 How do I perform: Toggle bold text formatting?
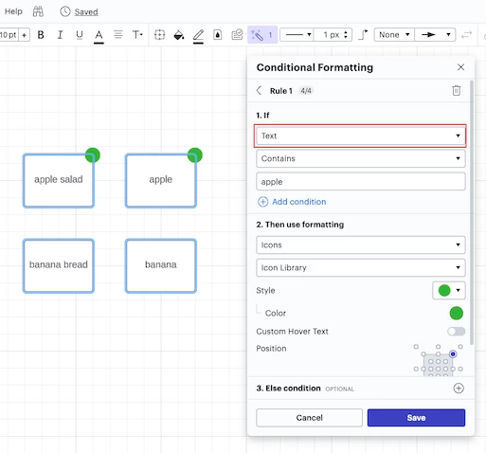pyautogui.click(x=41, y=35)
